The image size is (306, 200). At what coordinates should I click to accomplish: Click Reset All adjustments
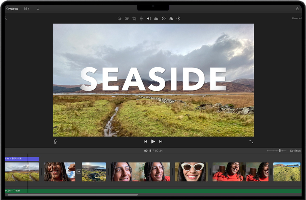pyautogui.click(x=297, y=19)
